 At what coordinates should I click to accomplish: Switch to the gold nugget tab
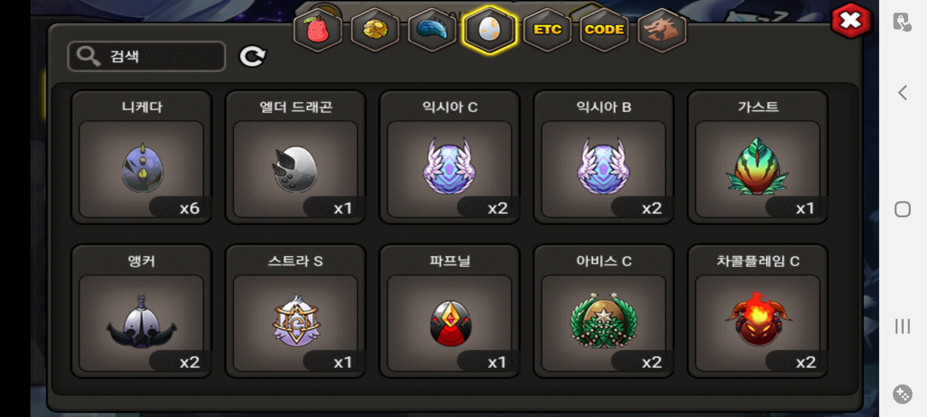[x=375, y=30]
